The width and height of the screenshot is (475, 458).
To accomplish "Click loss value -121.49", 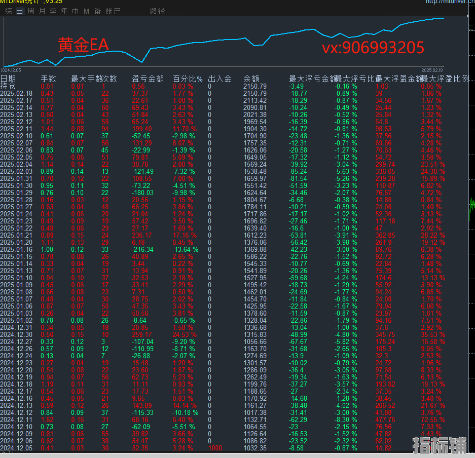I will point(142,171).
